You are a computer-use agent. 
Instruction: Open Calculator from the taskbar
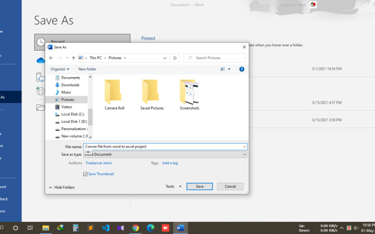76,228
